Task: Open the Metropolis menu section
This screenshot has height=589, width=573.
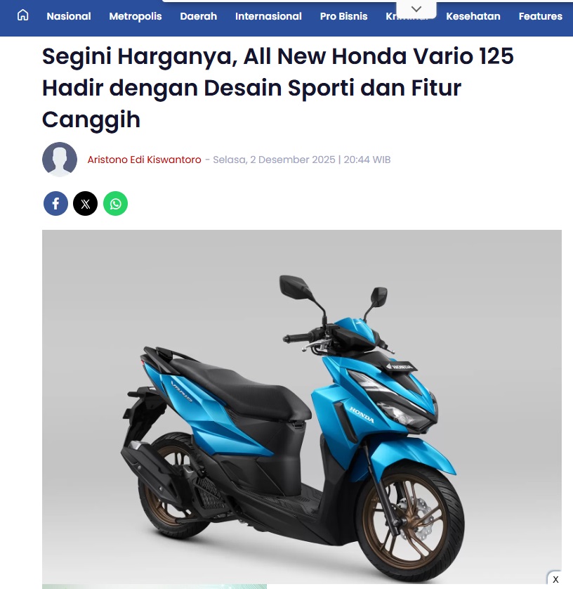Action: click(x=136, y=16)
